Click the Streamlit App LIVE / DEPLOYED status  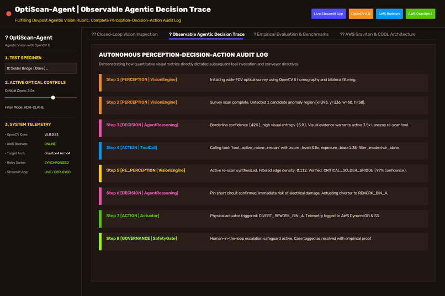tap(57, 172)
